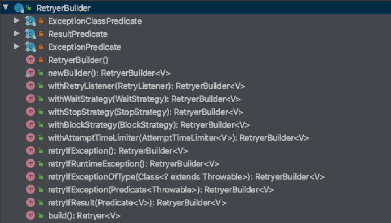This screenshot has width=391, height=223.
Task: Expand the ResultPredicate inner class
Action: pos(16,34)
